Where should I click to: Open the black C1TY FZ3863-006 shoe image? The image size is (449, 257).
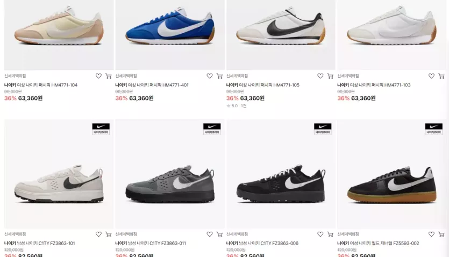281,174
